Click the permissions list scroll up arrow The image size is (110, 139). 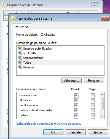pos(102,94)
